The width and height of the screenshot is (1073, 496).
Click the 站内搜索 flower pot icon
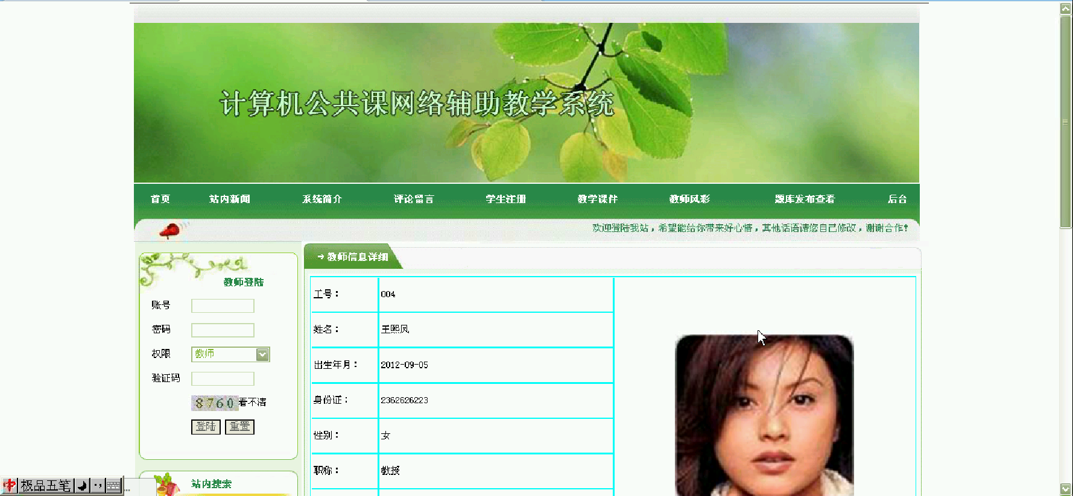point(166,485)
